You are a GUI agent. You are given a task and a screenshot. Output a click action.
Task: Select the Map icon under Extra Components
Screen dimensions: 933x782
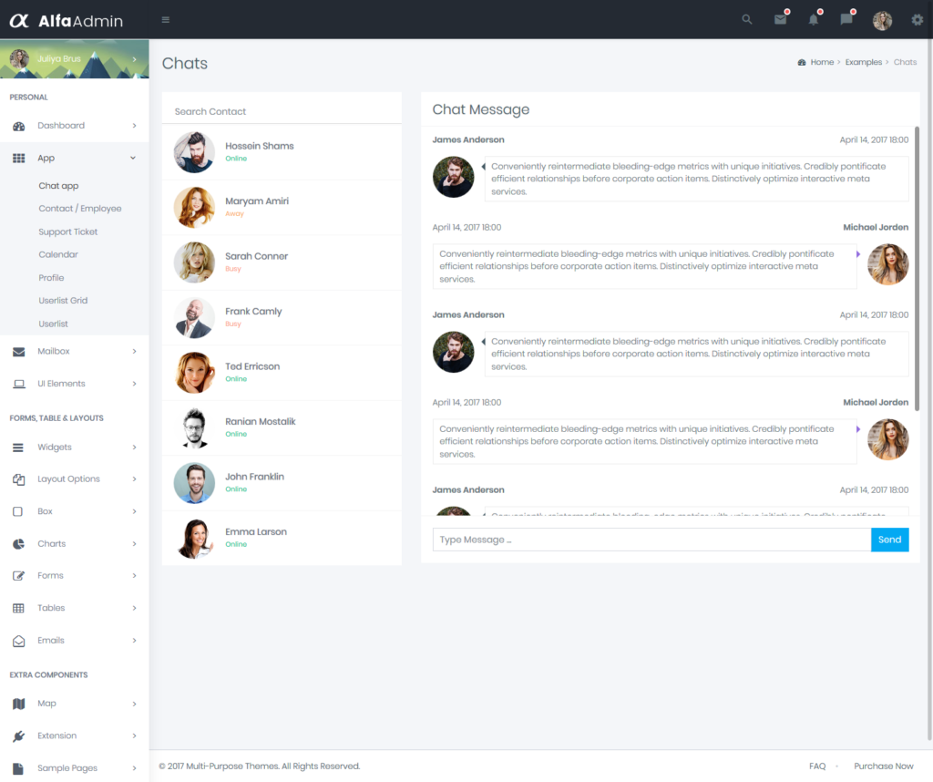(19, 703)
